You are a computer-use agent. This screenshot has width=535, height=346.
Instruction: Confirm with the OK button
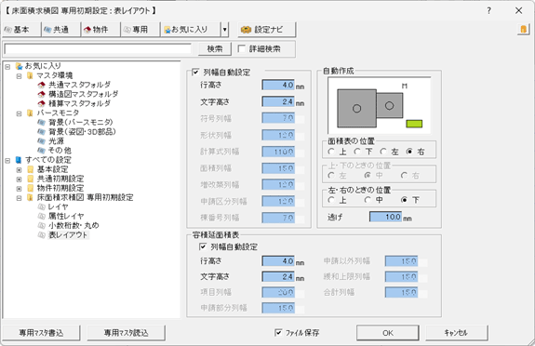388,333
